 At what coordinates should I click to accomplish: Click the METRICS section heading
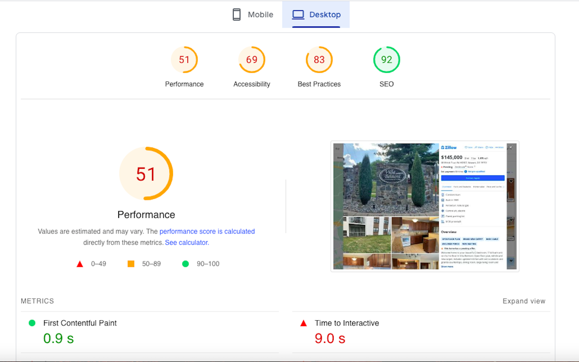(x=37, y=301)
